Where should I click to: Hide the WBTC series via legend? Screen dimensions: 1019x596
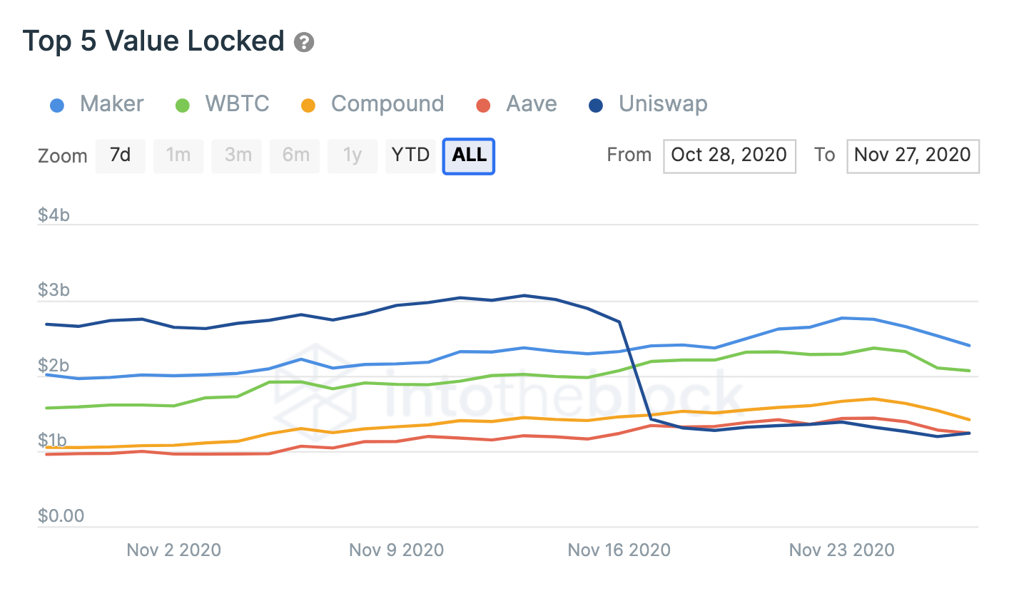pyautogui.click(x=237, y=104)
